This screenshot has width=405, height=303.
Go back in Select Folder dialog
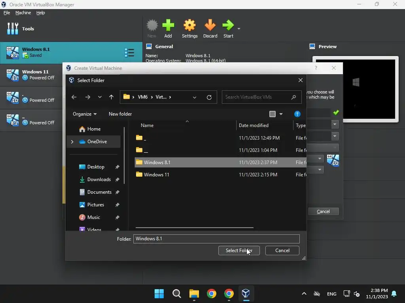(74, 97)
